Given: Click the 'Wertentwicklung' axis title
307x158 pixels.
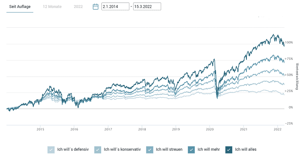Looking at the screenshot, I should 297,76.
